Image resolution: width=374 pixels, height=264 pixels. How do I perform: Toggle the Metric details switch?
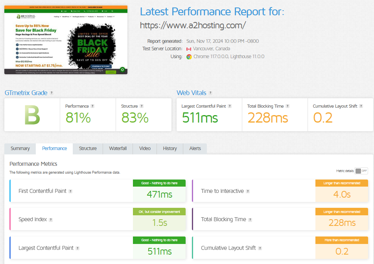click(x=361, y=171)
